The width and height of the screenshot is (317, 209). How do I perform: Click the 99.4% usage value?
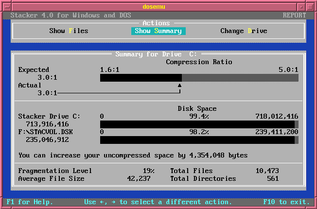coord(199,117)
